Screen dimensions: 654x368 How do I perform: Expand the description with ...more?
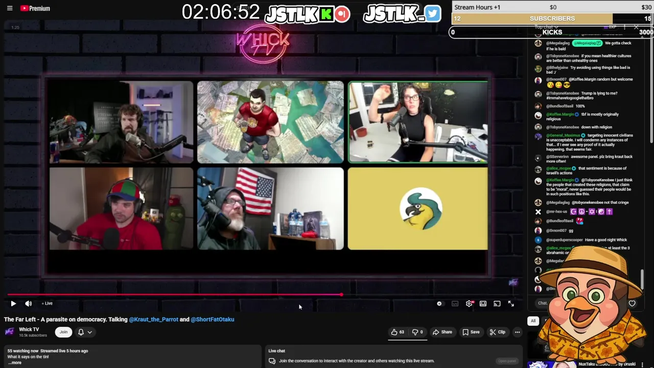[15, 363]
